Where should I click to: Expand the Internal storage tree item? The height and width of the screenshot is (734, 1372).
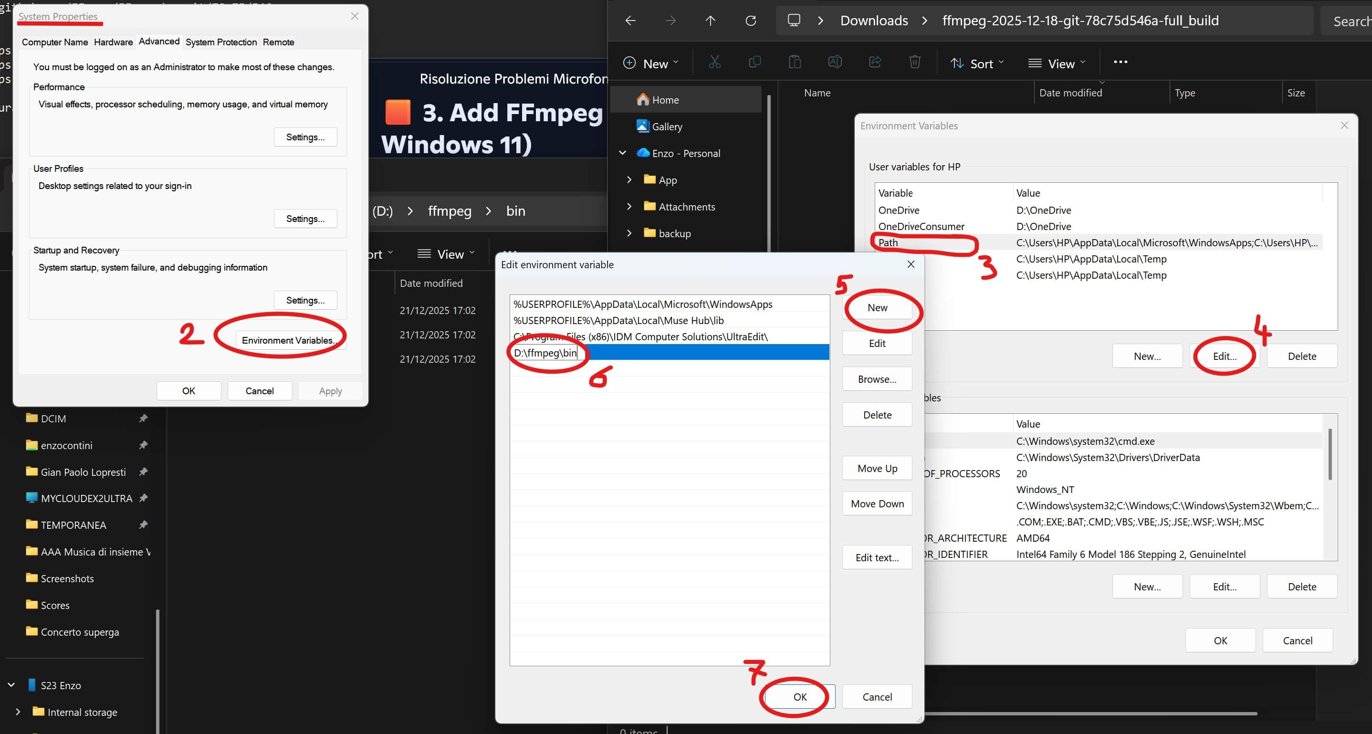coord(18,712)
